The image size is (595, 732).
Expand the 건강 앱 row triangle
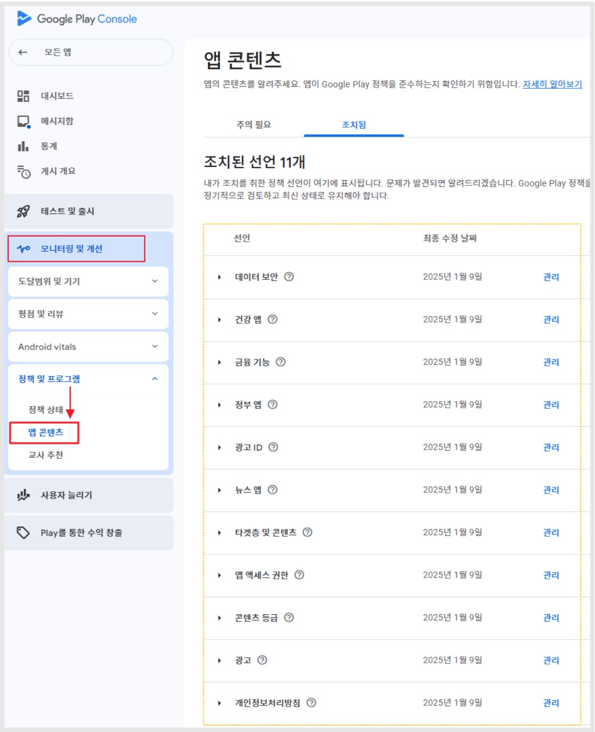(219, 320)
